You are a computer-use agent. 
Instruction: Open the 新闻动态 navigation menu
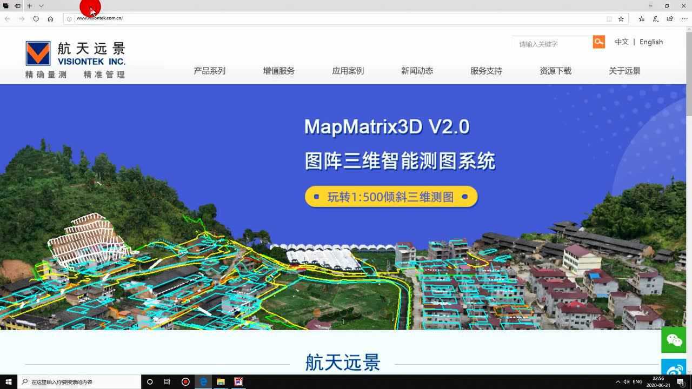[x=417, y=71]
